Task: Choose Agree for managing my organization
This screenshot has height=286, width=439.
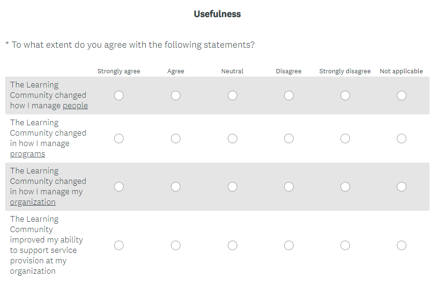Action: pos(176,187)
